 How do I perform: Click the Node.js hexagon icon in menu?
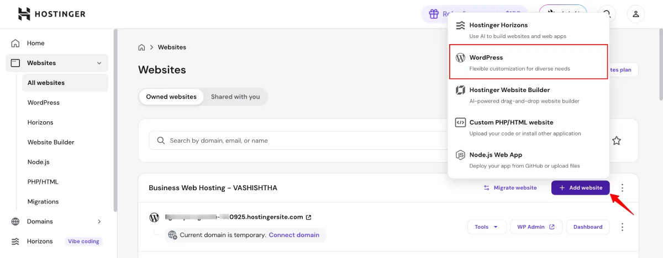460,155
